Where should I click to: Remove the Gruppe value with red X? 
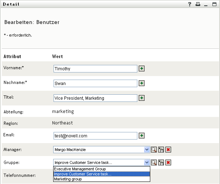pos(168,162)
